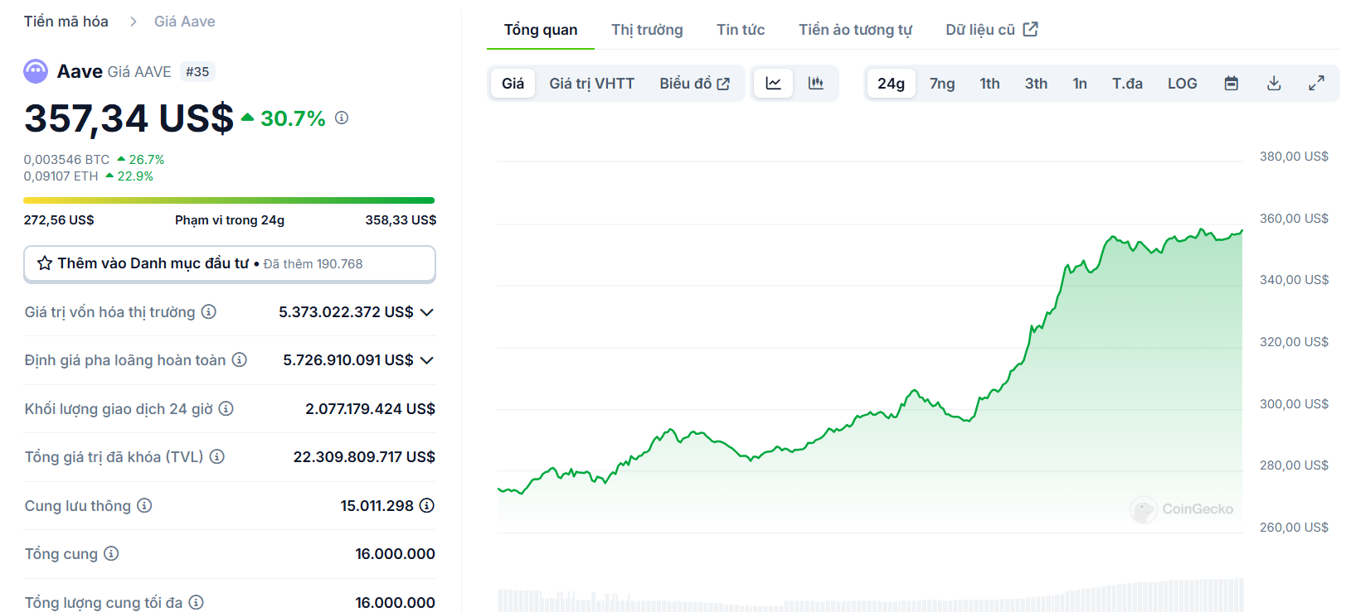Expand market cap value dropdown chevron
The width and height of the screenshot is (1346, 612).
(x=427, y=312)
